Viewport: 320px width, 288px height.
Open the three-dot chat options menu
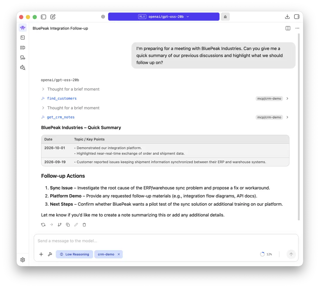[x=297, y=28]
